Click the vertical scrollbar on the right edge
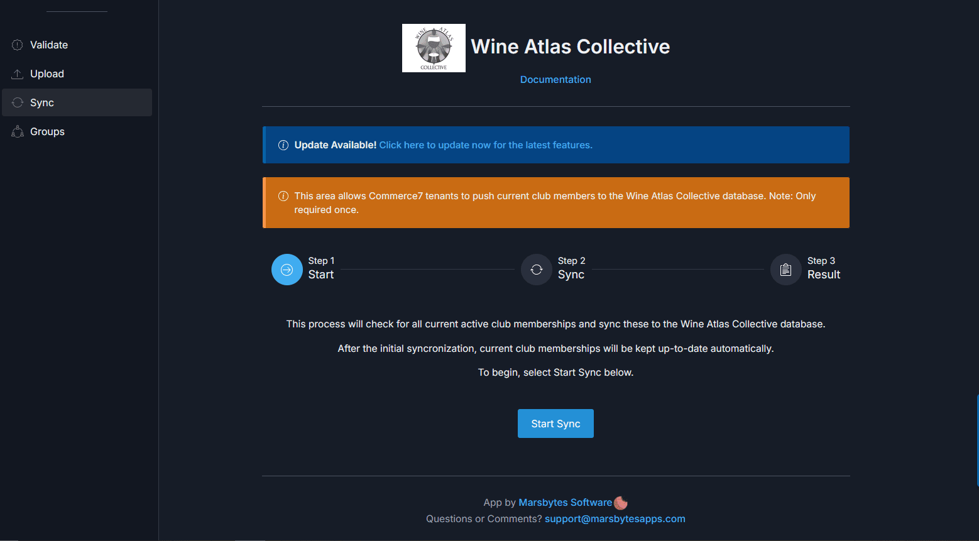979x541 pixels. 977,440
